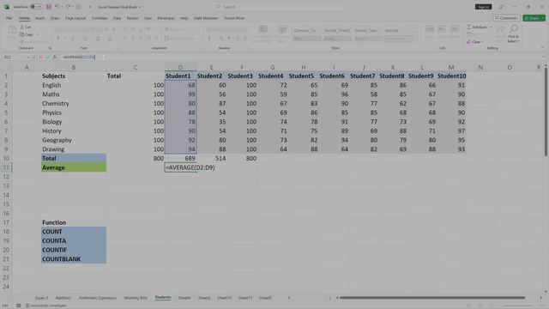Open Clipboard group dialog launcher
Viewport: 549px width, 309px height.
click(x=50, y=48)
